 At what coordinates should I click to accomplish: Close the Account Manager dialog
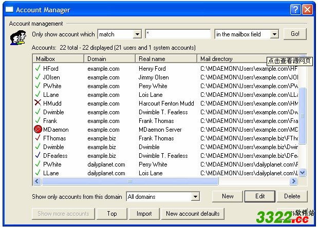[307, 10]
